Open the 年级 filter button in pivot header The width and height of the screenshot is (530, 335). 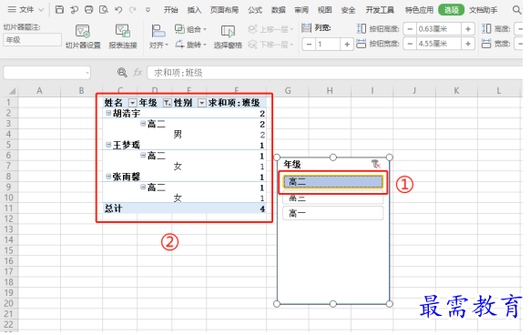tap(168, 103)
